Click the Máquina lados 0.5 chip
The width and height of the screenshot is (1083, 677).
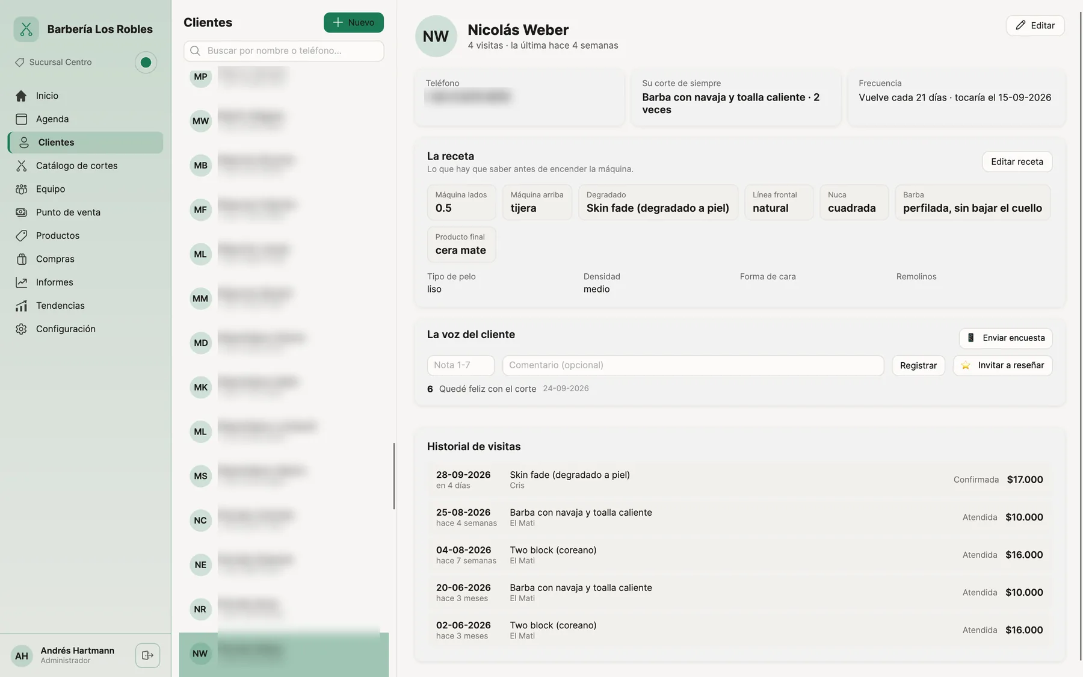click(x=461, y=202)
